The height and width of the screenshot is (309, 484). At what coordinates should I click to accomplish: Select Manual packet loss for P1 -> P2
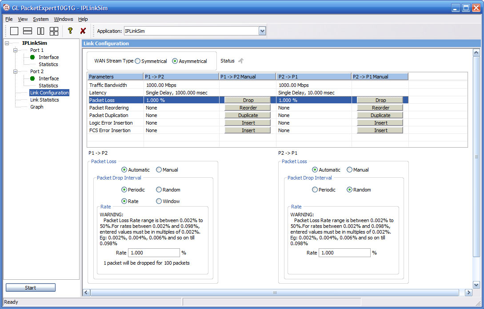click(159, 170)
